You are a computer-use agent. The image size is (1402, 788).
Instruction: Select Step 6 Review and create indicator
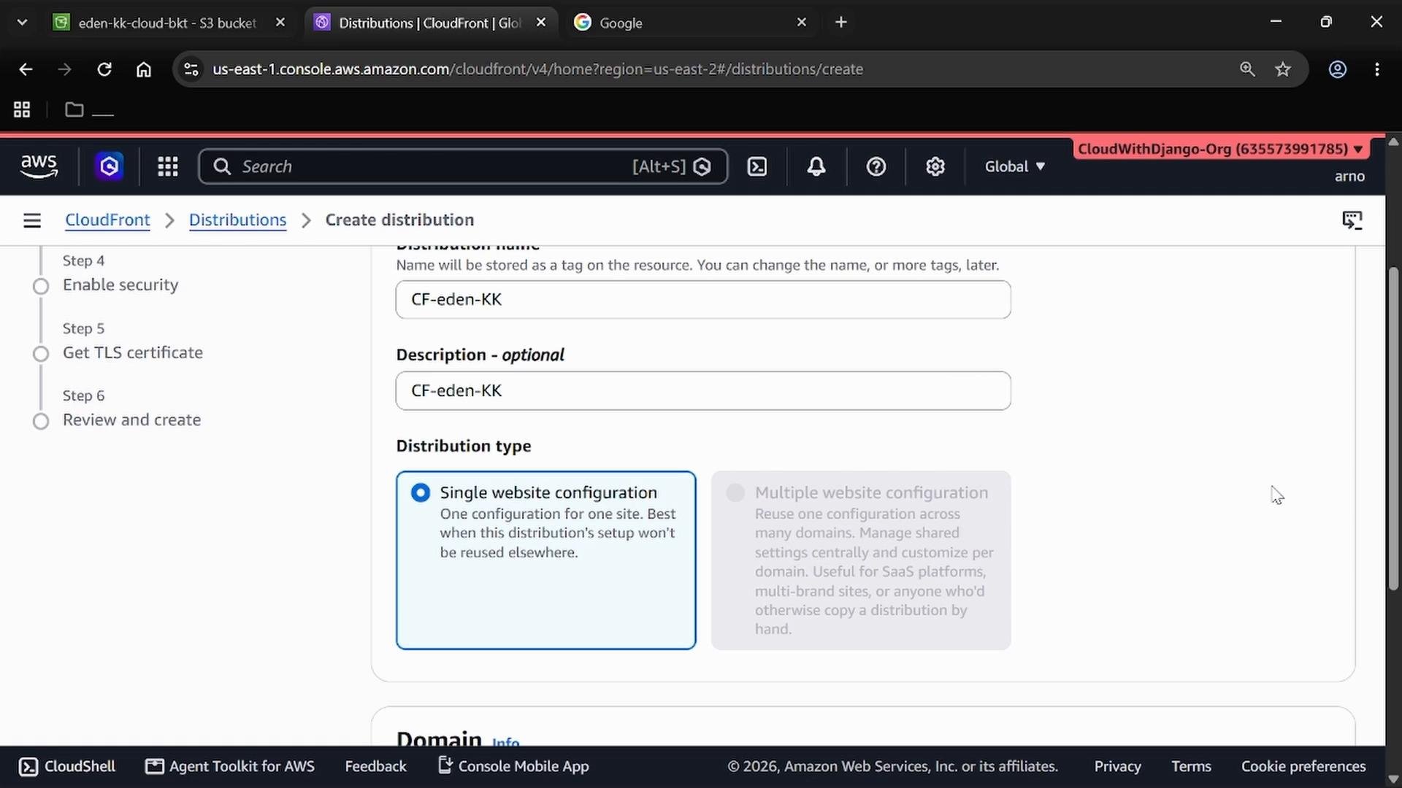pyautogui.click(x=41, y=421)
